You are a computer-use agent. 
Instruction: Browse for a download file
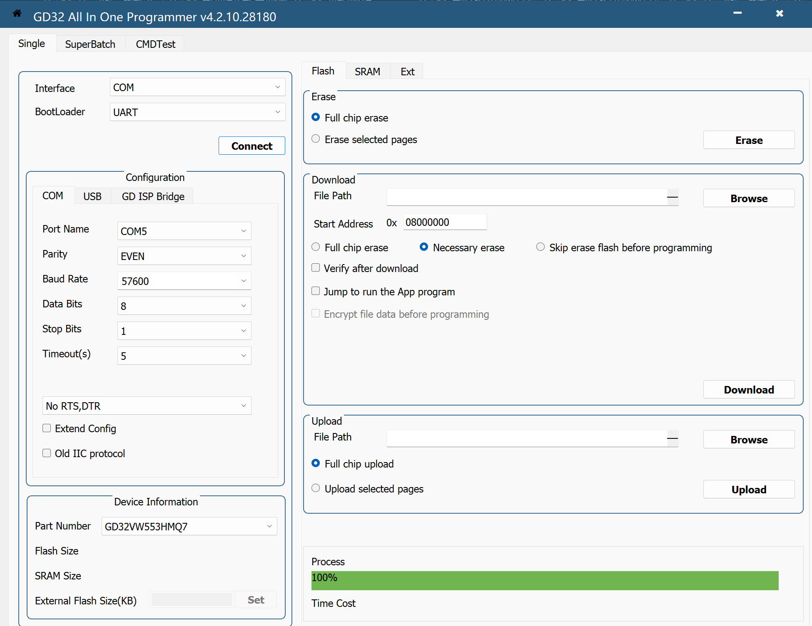pyautogui.click(x=749, y=198)
